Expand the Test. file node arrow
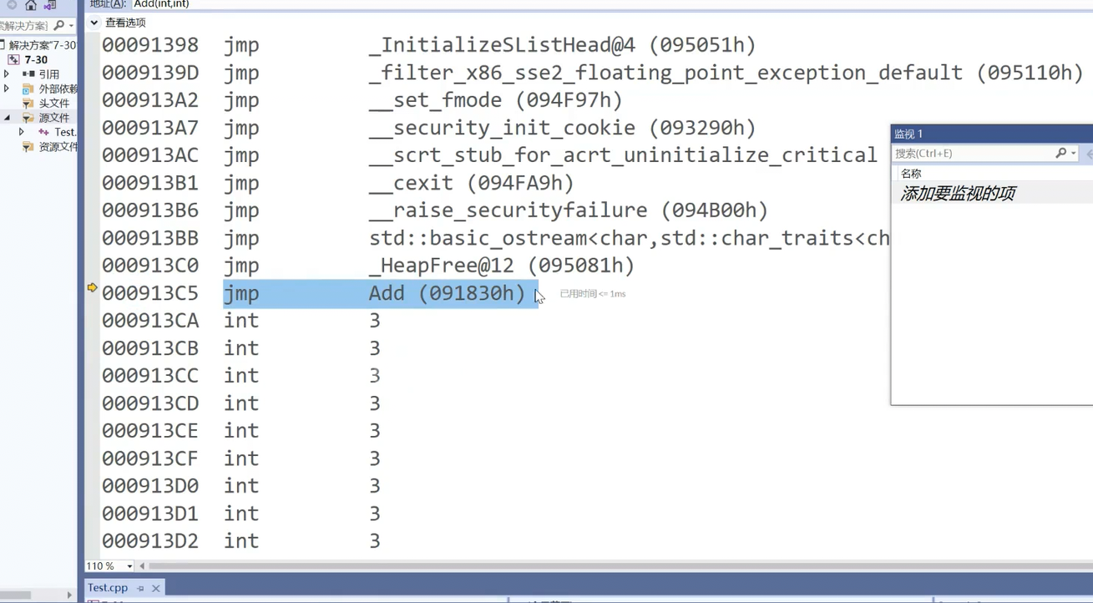The image size is (1093, 603). coord(21,132)
